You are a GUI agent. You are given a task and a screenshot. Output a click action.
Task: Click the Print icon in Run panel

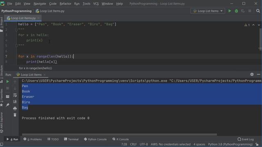(x=15, y=109)
